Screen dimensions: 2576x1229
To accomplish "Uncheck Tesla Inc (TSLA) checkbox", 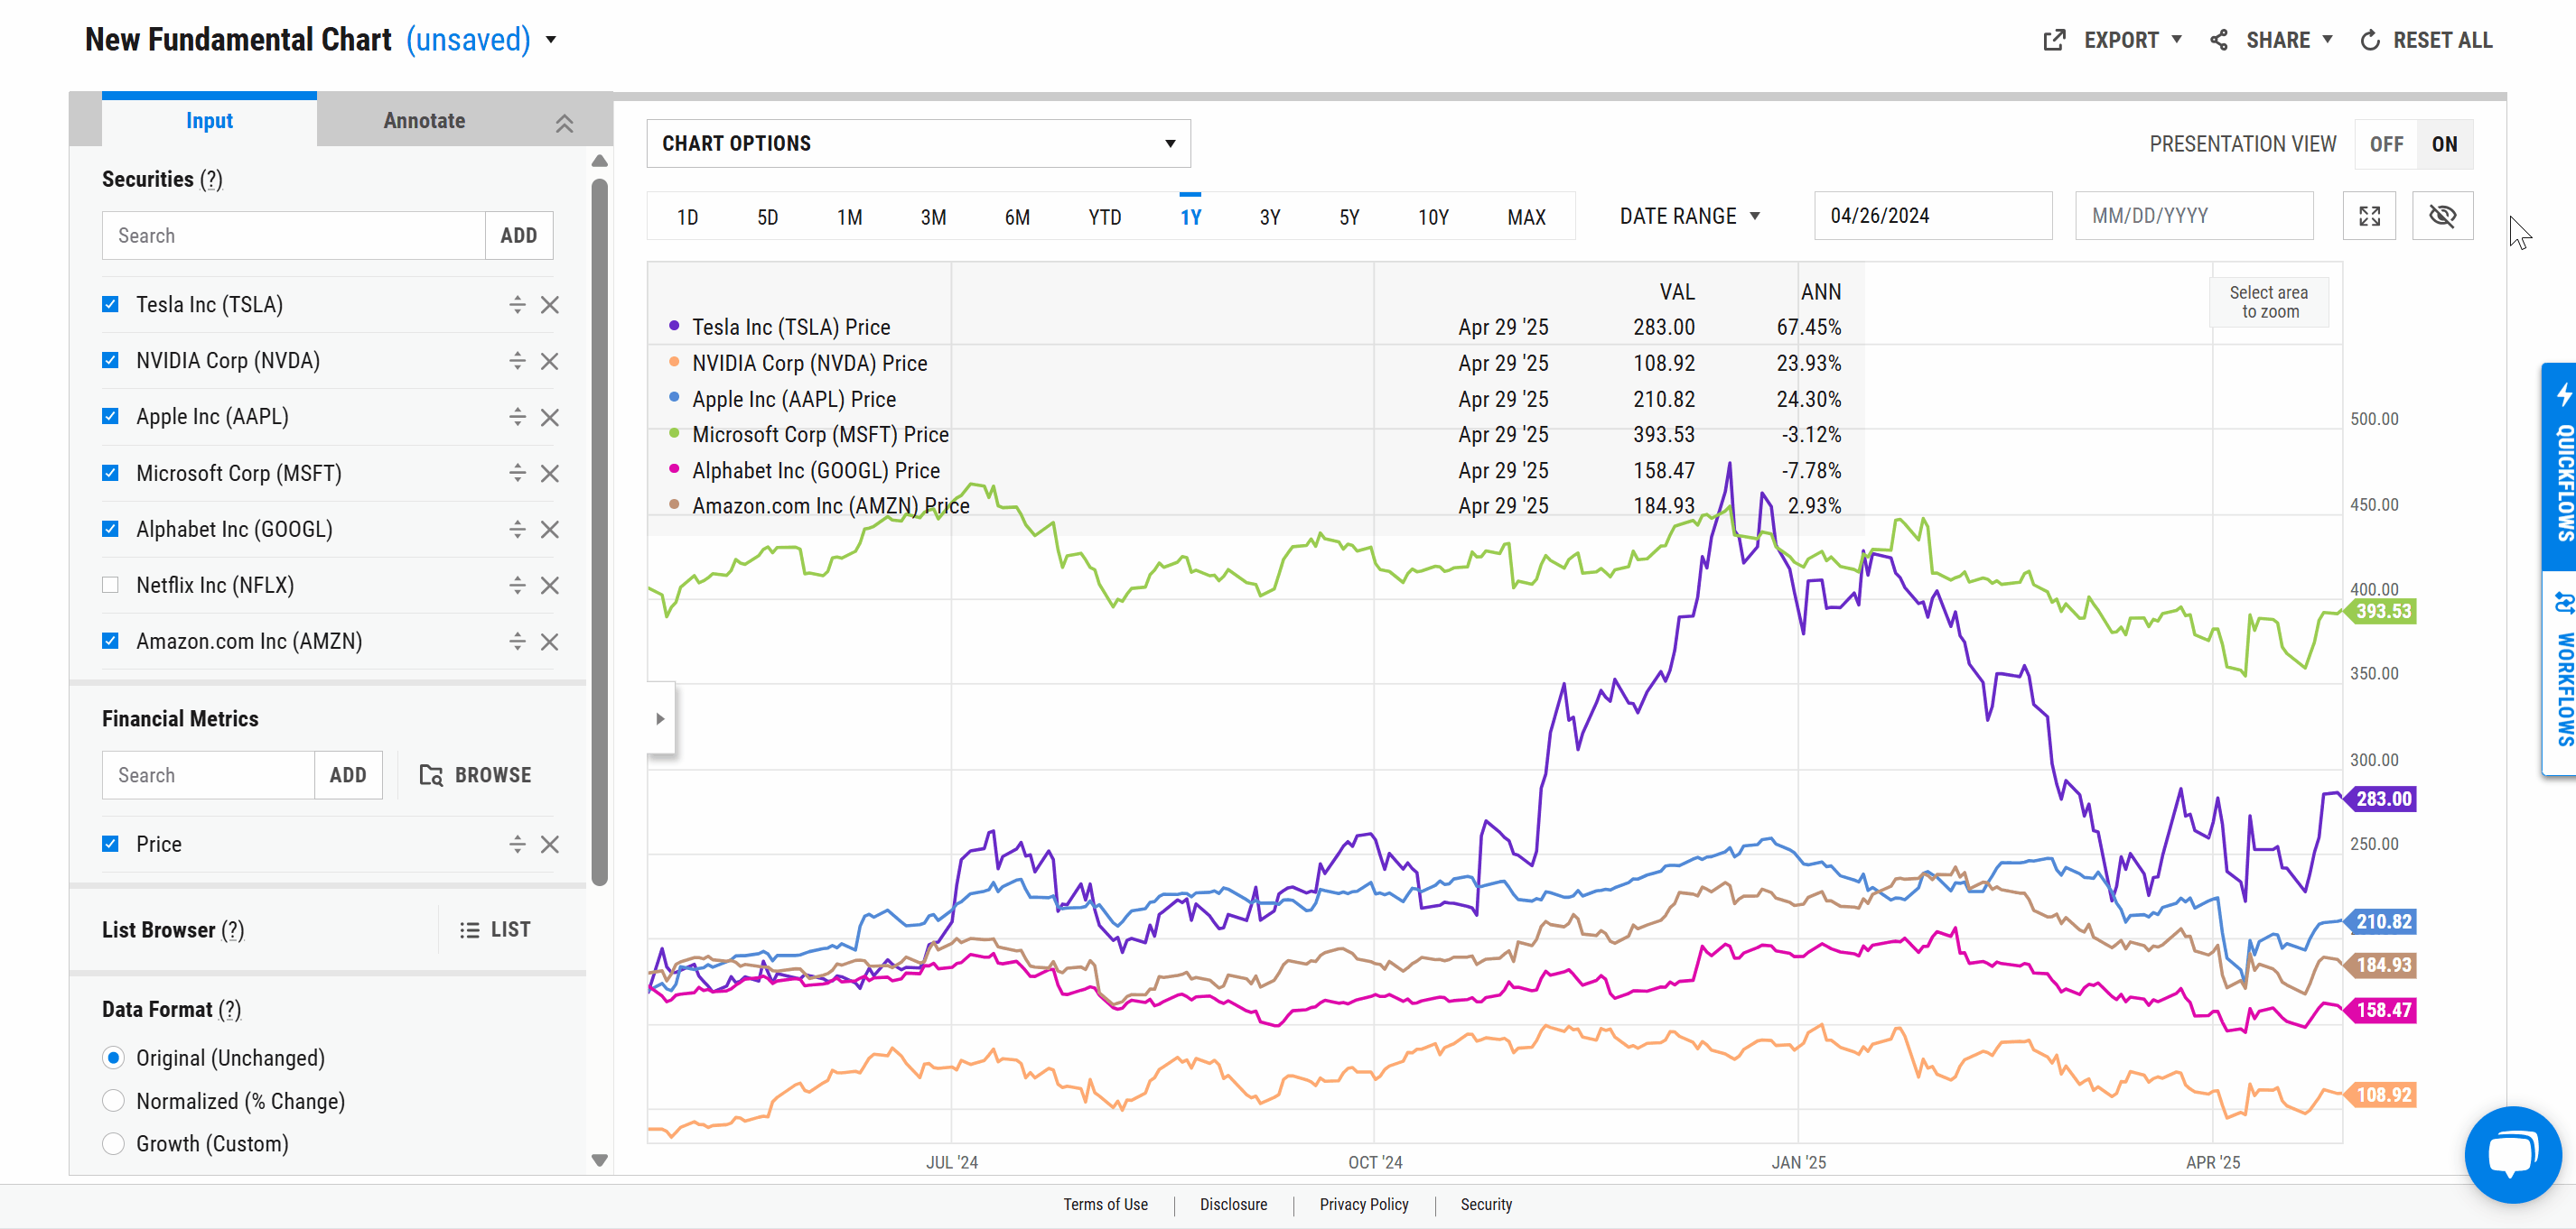I will click(111, 305).
